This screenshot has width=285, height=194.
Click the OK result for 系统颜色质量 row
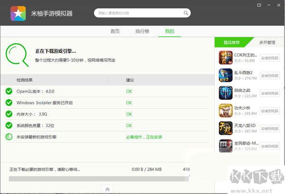click(x=129, y=126)
